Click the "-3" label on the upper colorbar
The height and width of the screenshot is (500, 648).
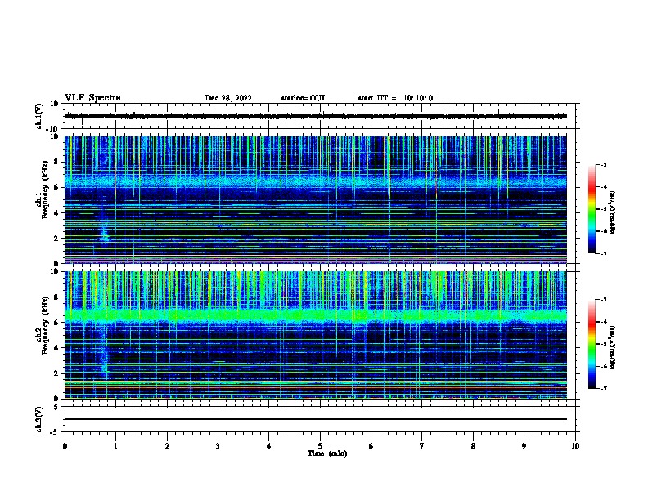[x=604, y=164]
